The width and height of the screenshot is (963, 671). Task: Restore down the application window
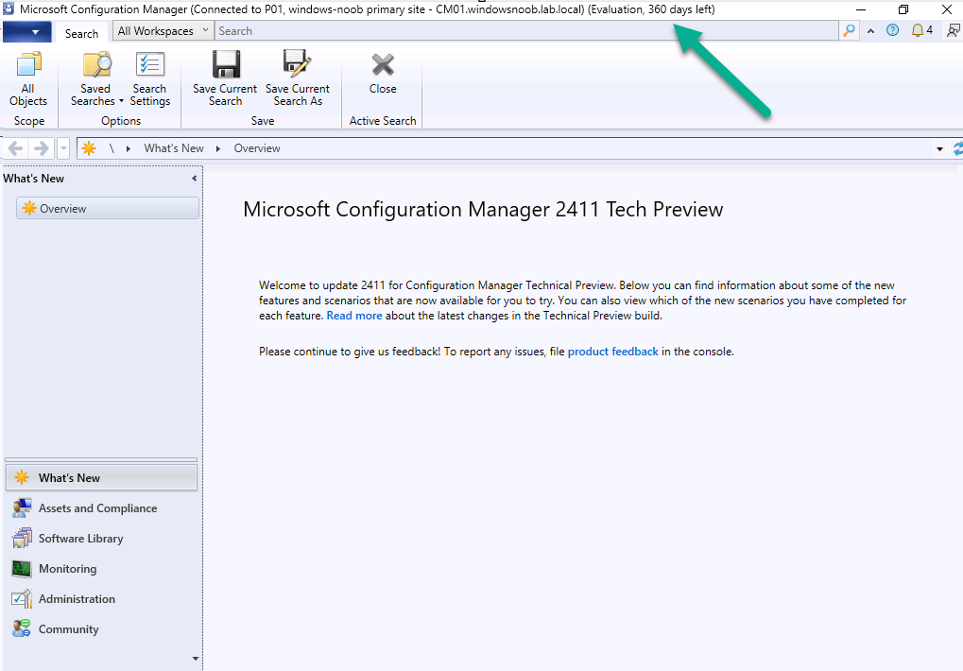pos(903,9)
